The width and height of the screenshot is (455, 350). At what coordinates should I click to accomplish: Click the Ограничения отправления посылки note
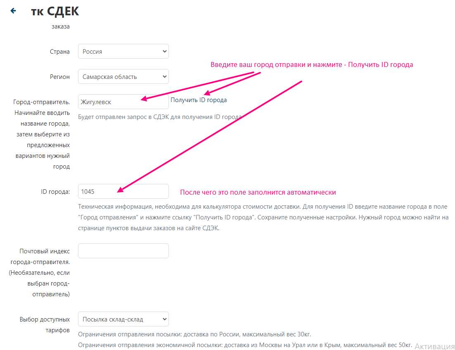[194, 334]
